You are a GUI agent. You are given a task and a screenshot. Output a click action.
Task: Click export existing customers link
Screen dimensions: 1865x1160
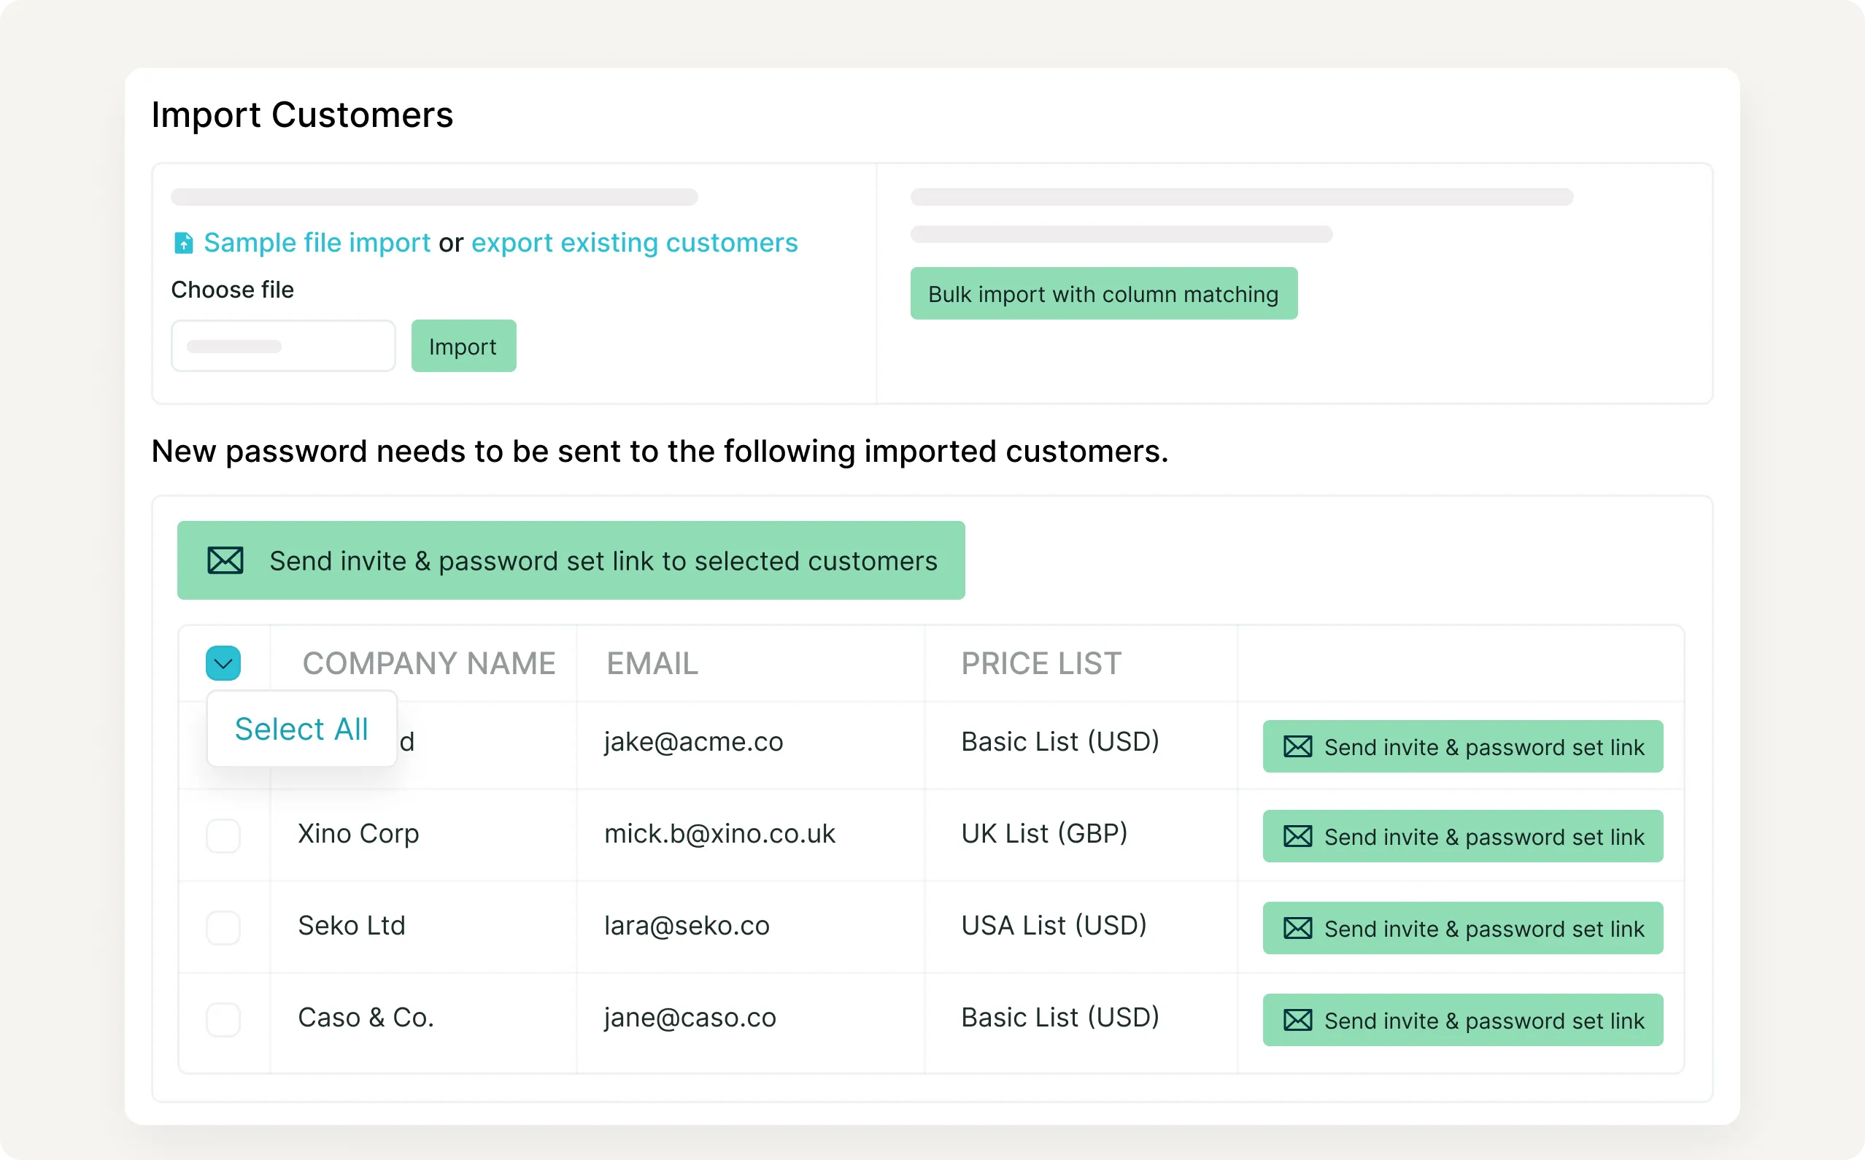pos(635,243)
